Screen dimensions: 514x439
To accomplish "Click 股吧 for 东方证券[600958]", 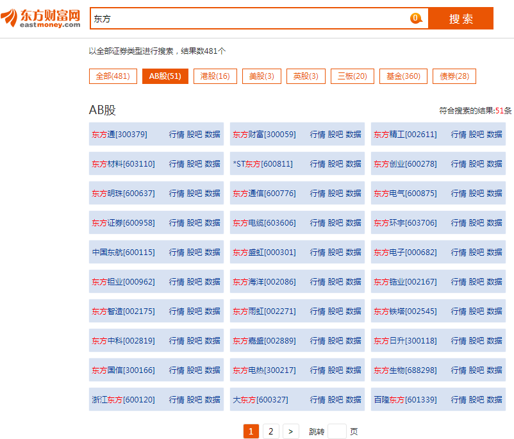I will point(194,223).
